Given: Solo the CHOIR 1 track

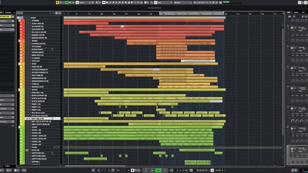Looking at the screenshot, I should point(30,130).
